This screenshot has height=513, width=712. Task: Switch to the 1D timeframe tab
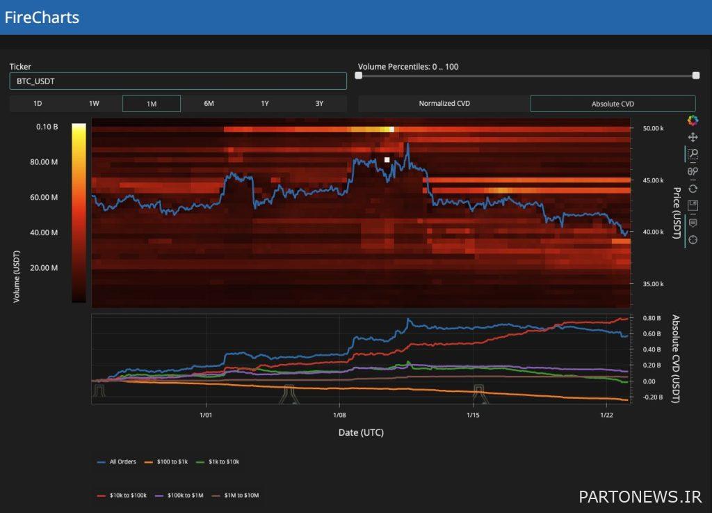tap(38, 103)
